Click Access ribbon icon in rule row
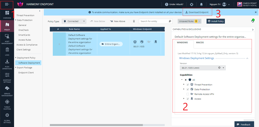This screenshot has height=127, width=259. pos(156,42)
